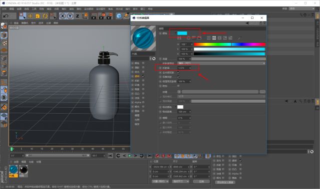Enable the 颜色 channel checkbox in Material Editor
Screen dimensions: 320x189
pyautogui.click(x=143, y=63)
